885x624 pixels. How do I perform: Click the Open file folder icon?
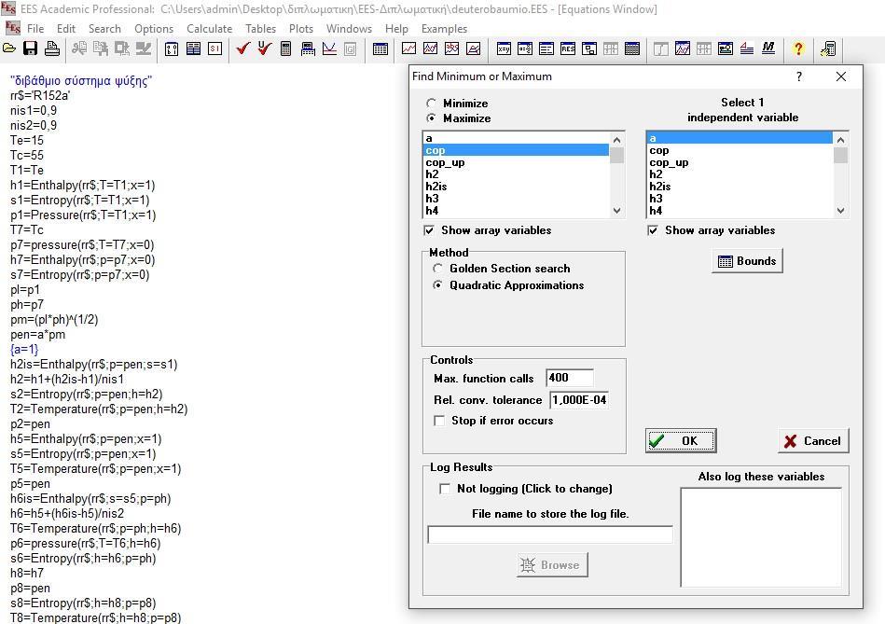9,49
